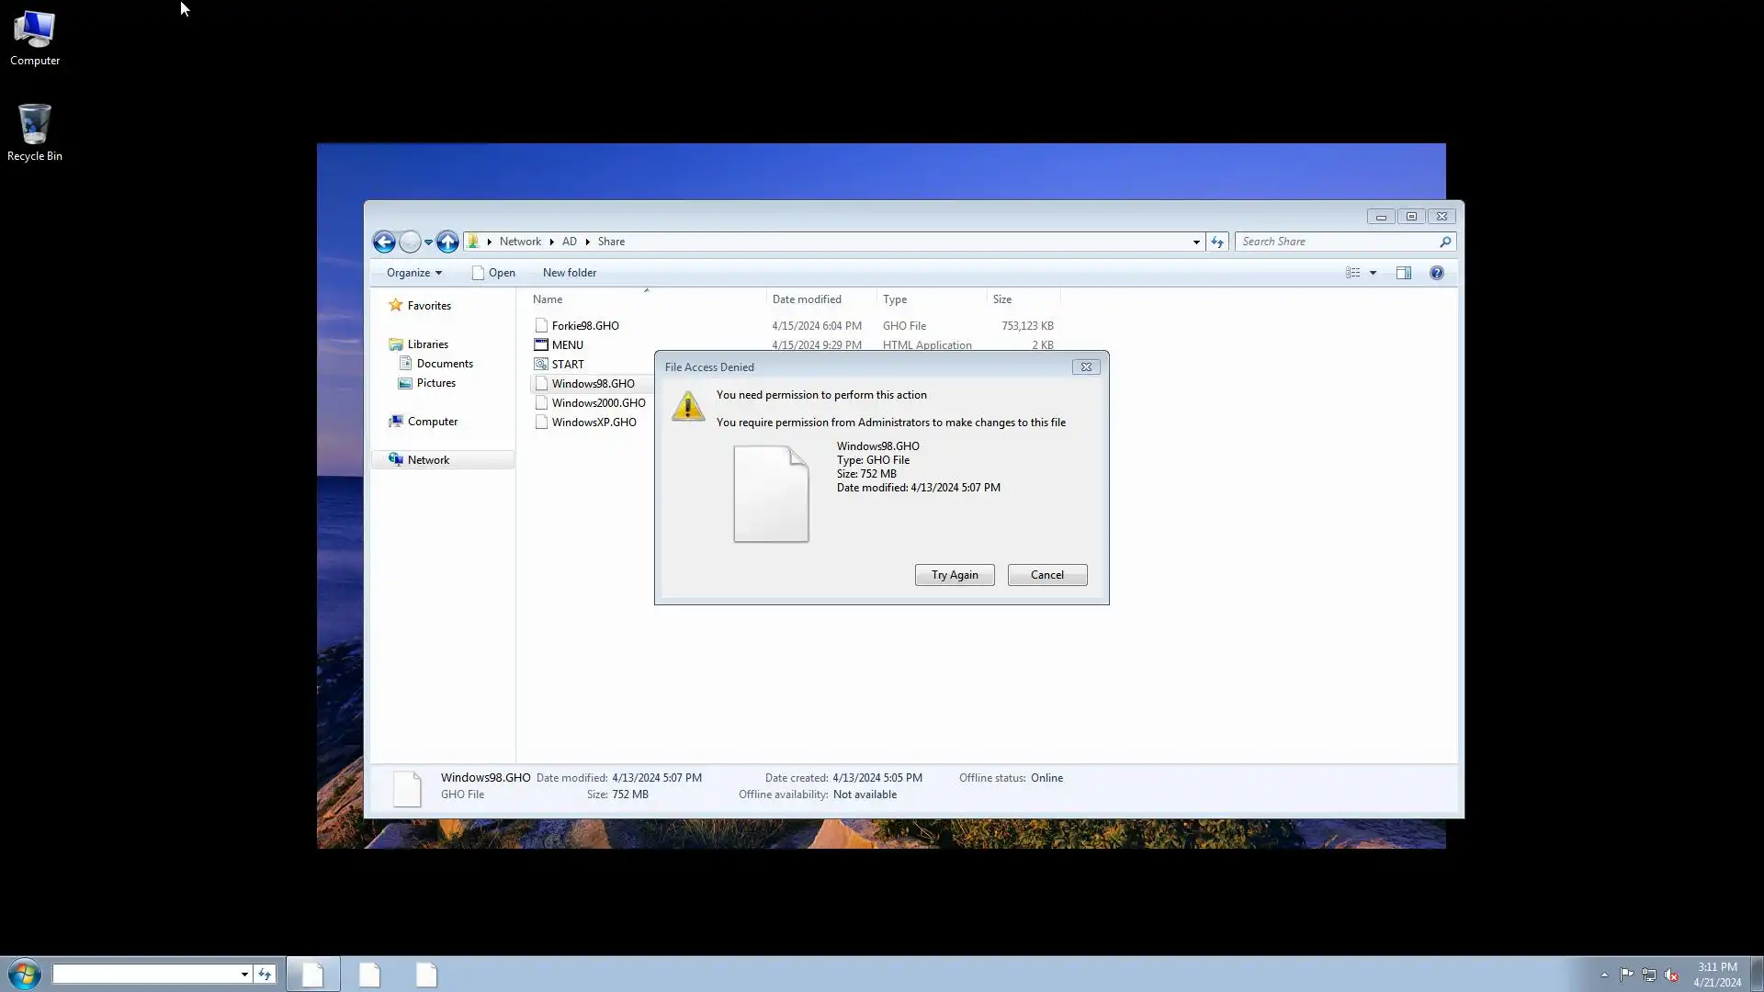Image resolution: width=1764 pixels, height=992 pixels.
Task: Expand the address bar history dropdown
Action: coord(1196,242)
